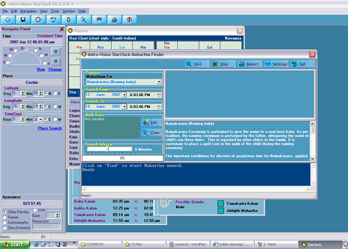Click the Place Search link
Image resolution: width=348 pixels, height=249 pixels.
(x=50, y=128)
